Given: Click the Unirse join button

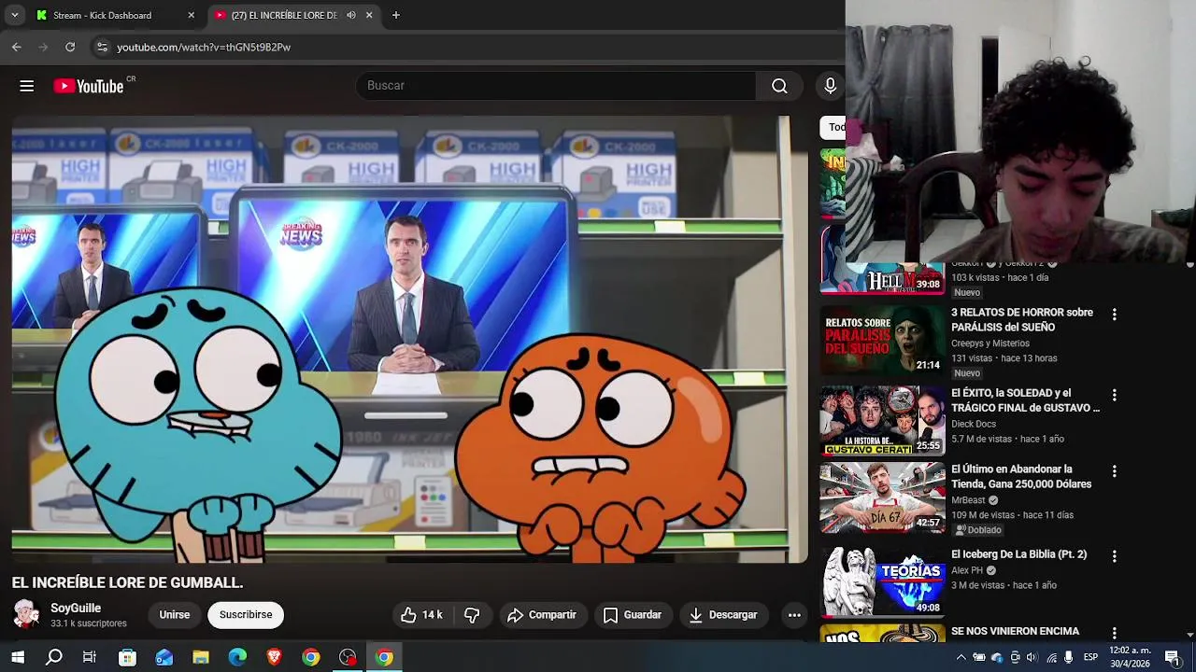Looking at the screenshot, I should pos(174,615).
